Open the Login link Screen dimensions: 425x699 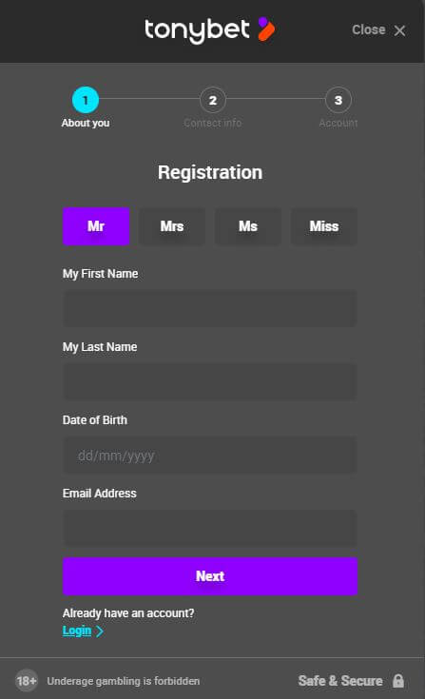(77, 631)
